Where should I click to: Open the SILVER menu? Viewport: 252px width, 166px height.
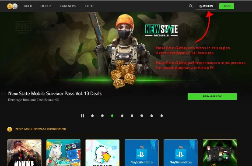point(45,6)
